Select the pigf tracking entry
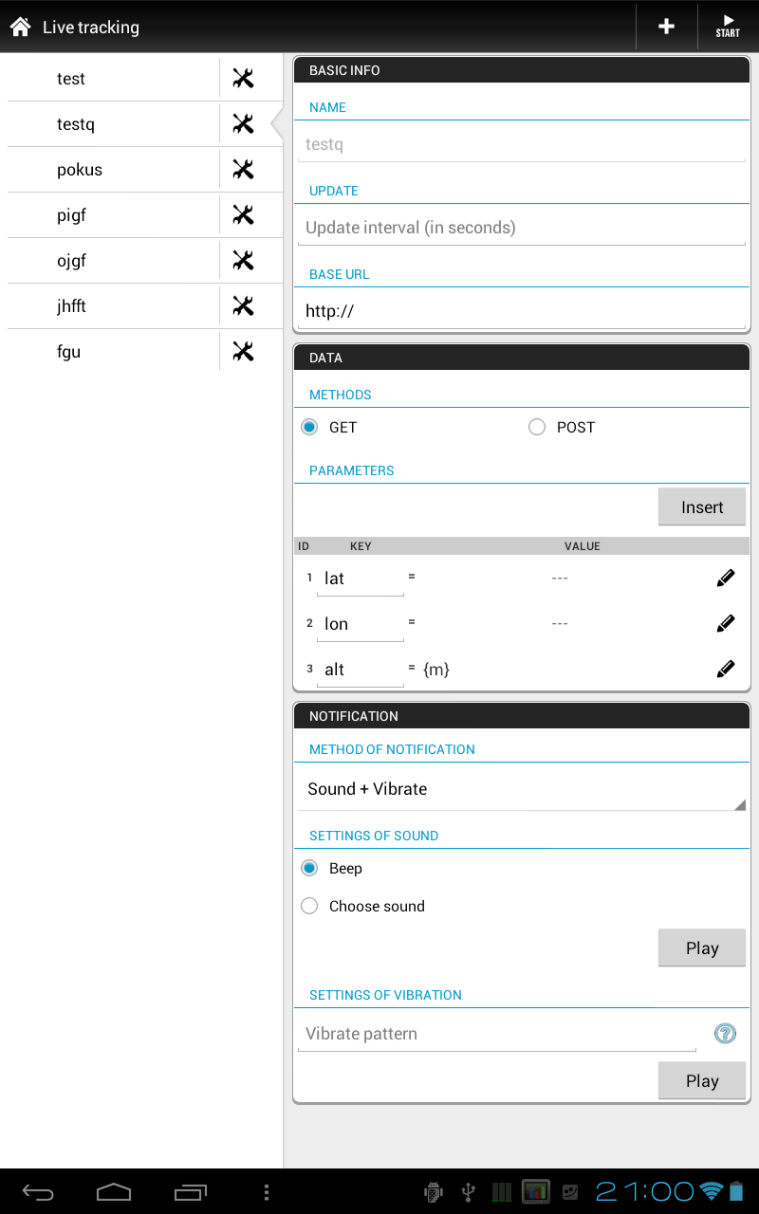Image resolution: width=759 pixels, height=1214 pixels. pyautogui.click(x=114, y=215)
